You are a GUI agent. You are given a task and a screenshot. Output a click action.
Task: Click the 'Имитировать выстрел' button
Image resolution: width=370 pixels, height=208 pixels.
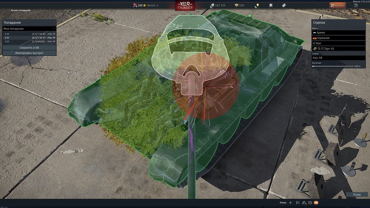[x=30, y=53]
